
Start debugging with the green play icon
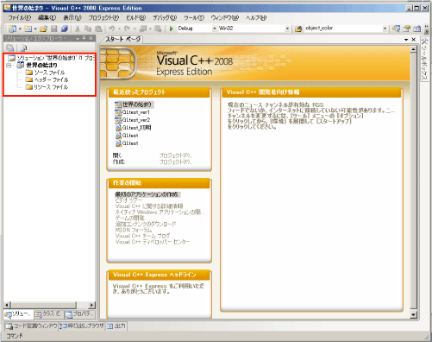tap(172, 28)
